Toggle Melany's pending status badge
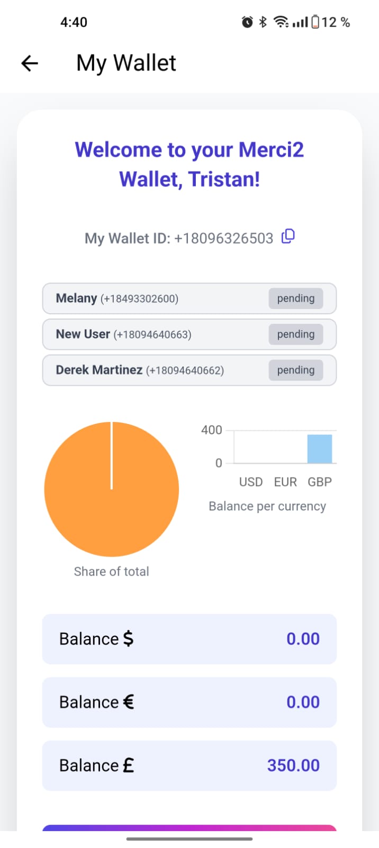This screenshot has height=848, width=379. pyautogui.click(x=295, y=298)
